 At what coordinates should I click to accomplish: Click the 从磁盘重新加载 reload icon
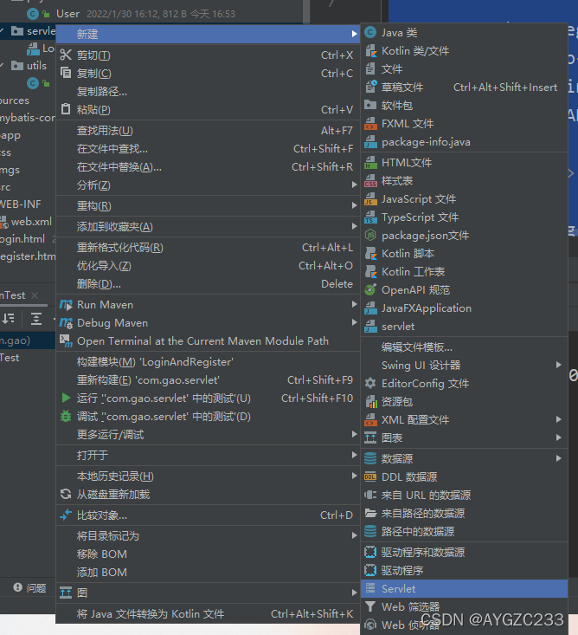[66, 494]
